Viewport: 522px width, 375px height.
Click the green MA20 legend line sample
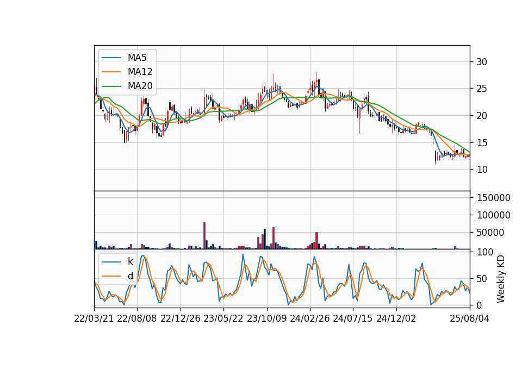[x=111, y=86]
